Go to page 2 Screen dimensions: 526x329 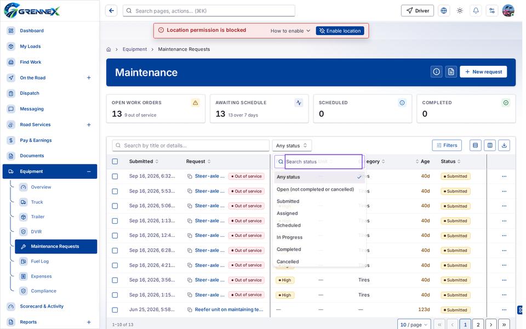point(478,325)
